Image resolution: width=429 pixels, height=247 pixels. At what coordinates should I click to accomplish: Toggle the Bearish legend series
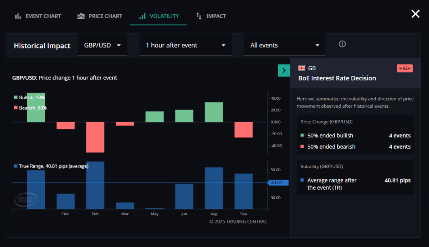(x=30, y=108)
